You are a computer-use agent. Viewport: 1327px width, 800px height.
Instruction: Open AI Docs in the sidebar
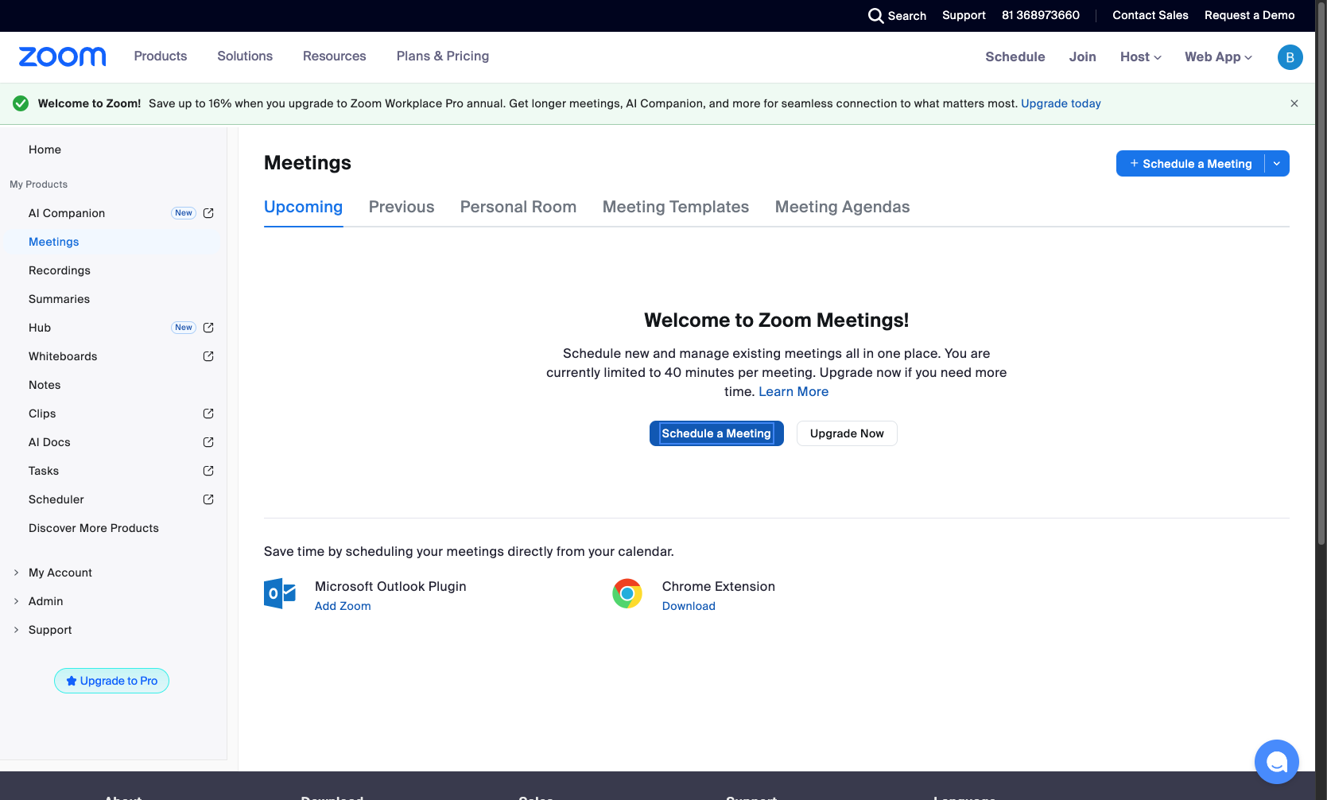[49, 442]
